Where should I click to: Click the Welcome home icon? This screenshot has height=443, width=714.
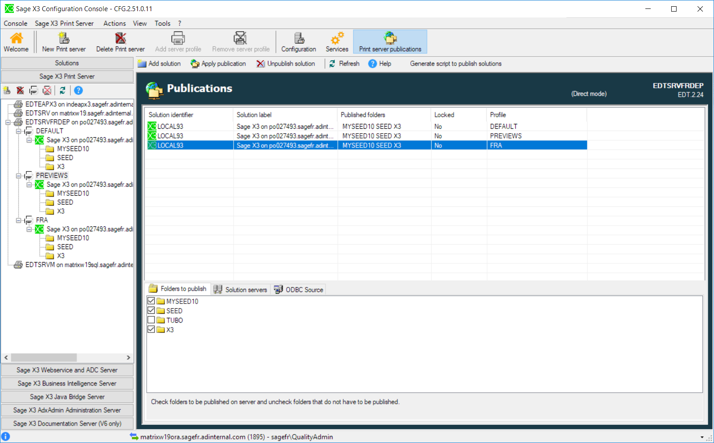click(16, 41)
